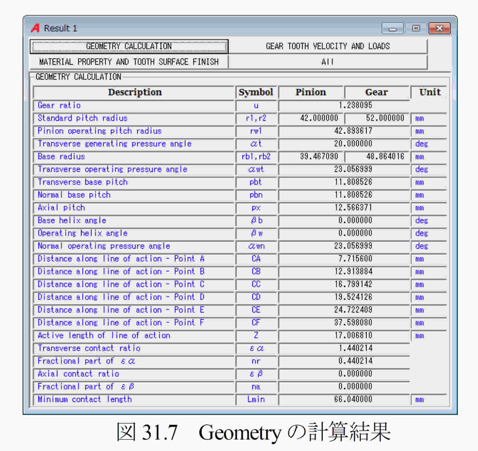Select Transverse operating pressure angle label
Viewport: 478px width, 451px height.
(x=113, y=169)
